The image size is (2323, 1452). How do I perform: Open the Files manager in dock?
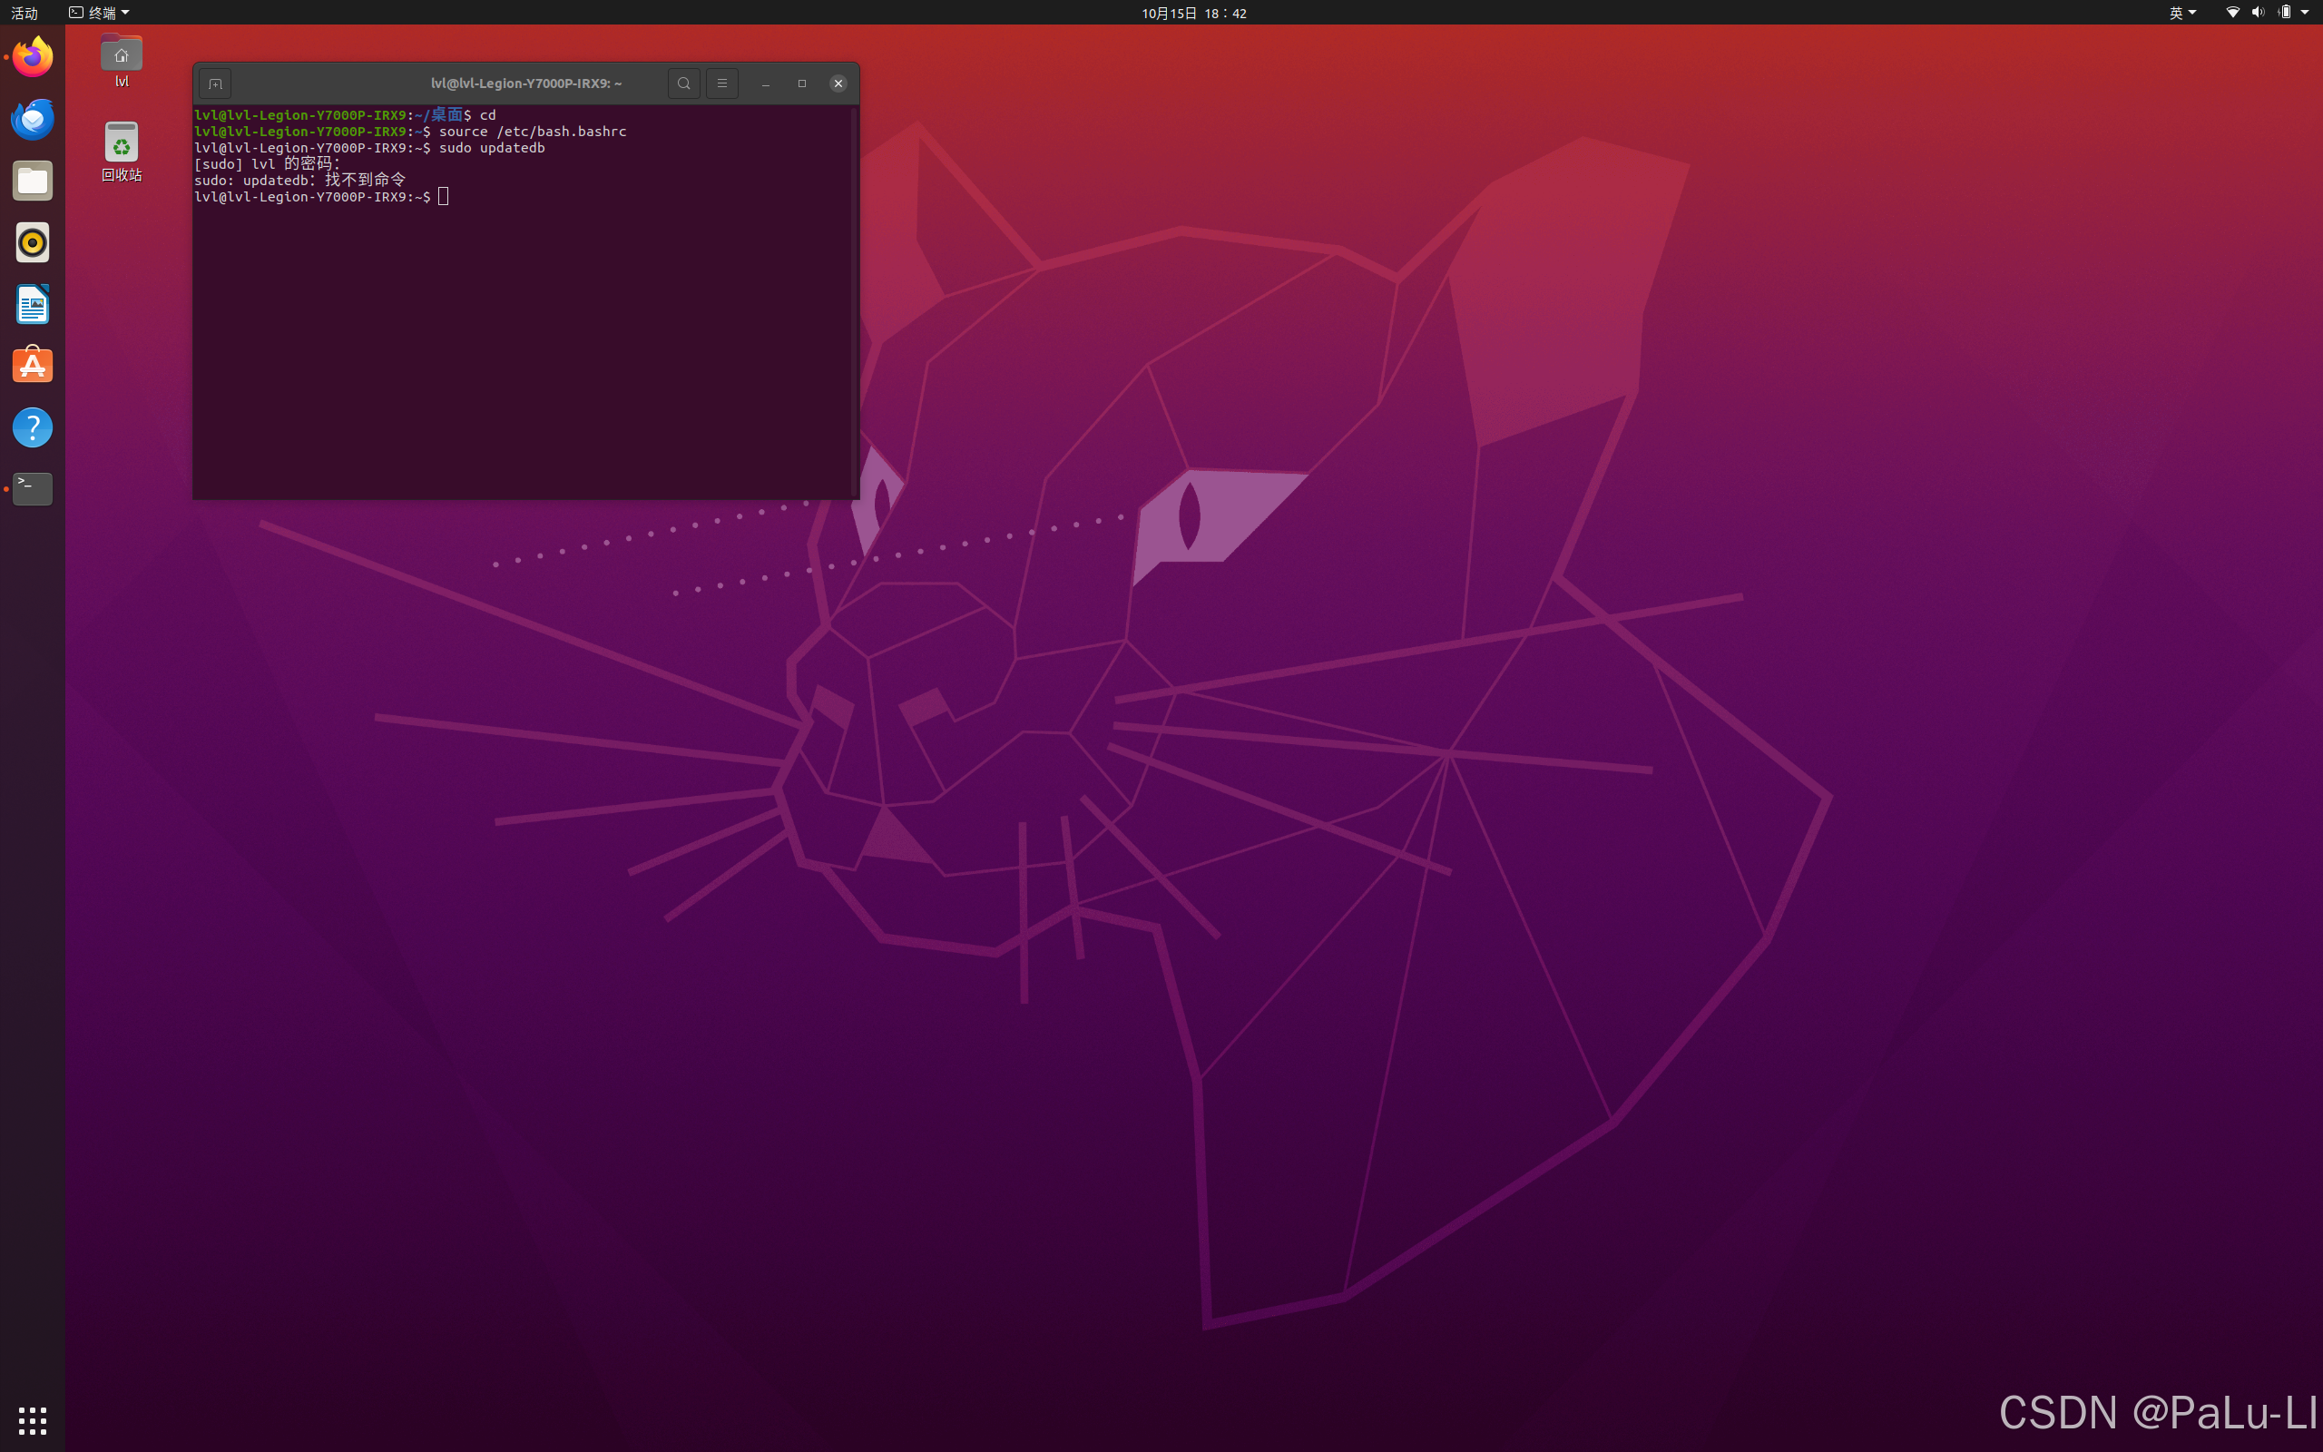pyautogui.click(x=33, y=181)
